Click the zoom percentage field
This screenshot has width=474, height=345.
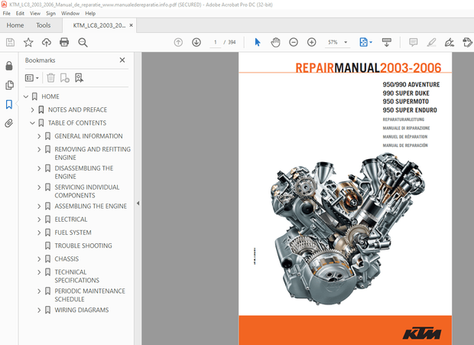(x=333, y=42)
